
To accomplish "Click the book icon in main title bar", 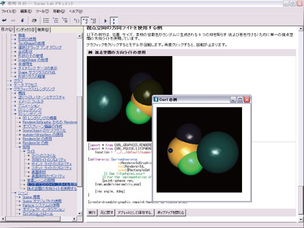I will click(x=3, y=3).
